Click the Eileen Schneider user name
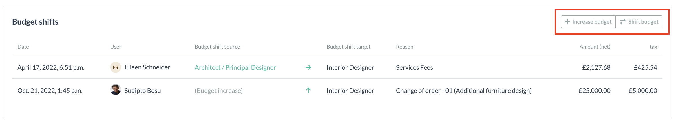676x123 pixels. coord(147,67)
